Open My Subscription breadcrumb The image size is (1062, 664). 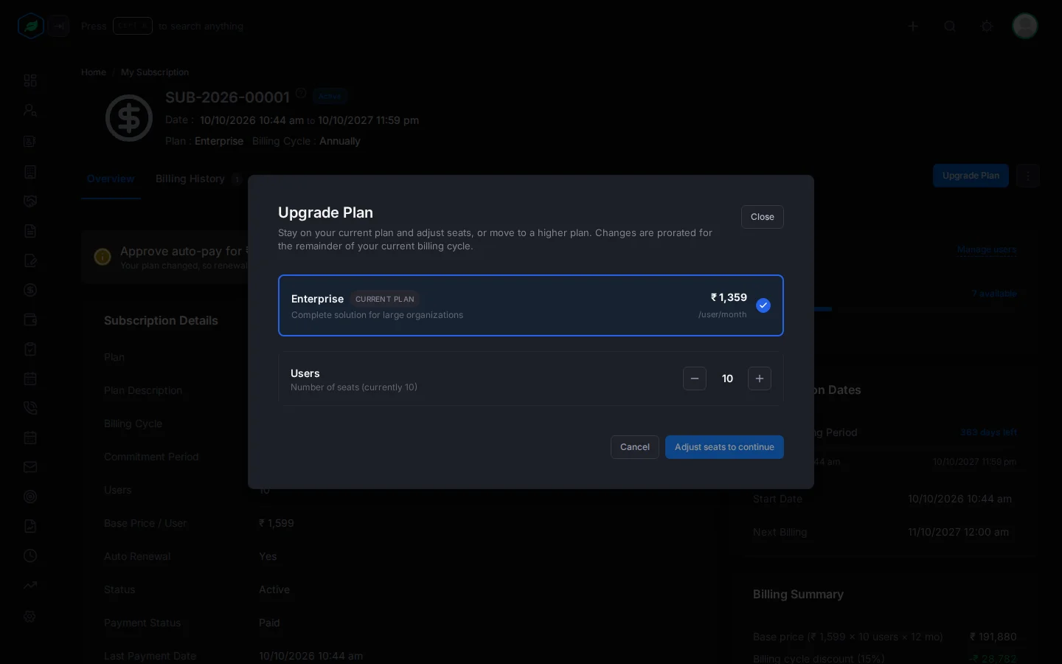155,72
